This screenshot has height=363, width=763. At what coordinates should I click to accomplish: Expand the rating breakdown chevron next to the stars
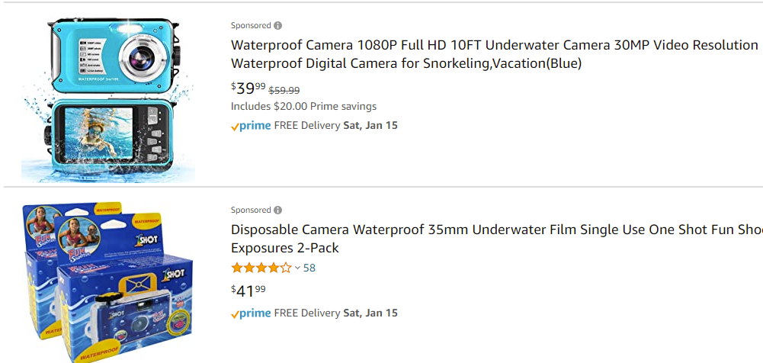click(x=297, y=268)
